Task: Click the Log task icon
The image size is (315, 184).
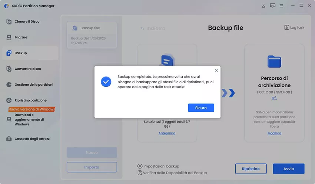Action: [287, 27]
